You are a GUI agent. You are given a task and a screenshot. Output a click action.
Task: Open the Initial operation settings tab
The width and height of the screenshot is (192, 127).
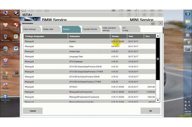[x=111, y=29]
